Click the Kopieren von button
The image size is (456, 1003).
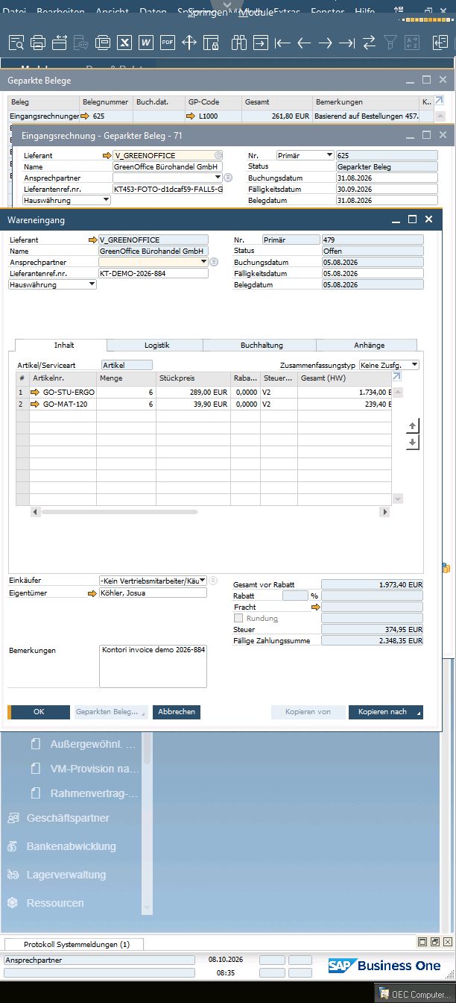click(x=308, y=712)
